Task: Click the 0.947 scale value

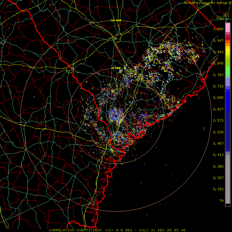Action: [x=218, y=40]
